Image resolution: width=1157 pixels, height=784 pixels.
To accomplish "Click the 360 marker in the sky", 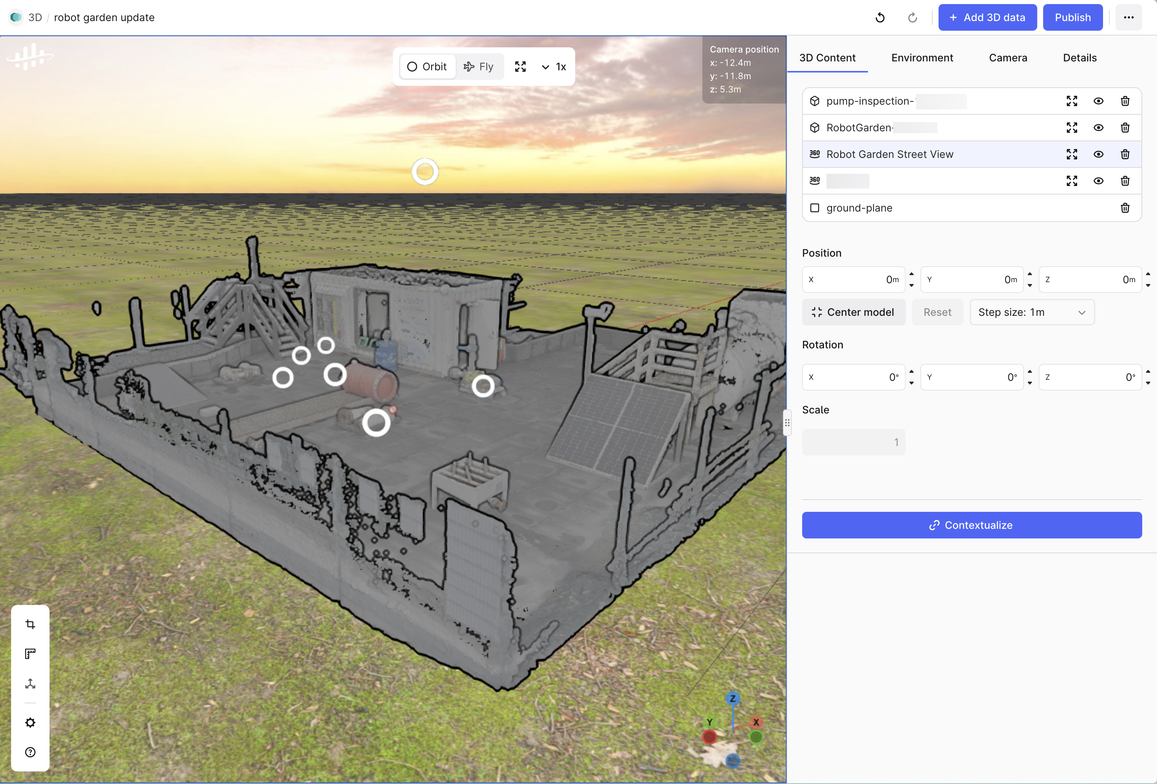I will click(425, 172).
